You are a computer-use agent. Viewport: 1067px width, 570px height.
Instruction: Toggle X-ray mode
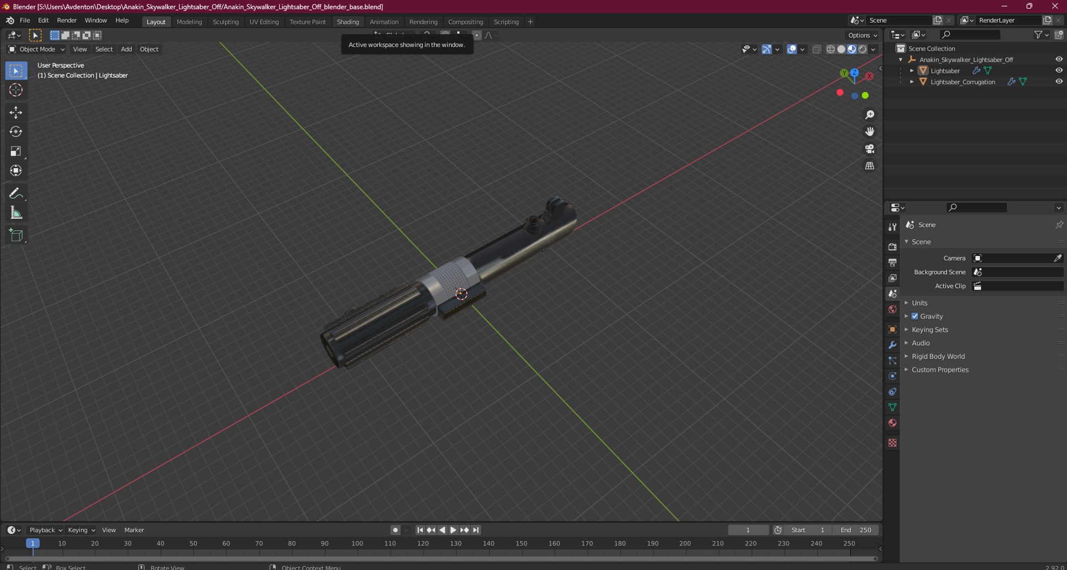pos(816,49)
